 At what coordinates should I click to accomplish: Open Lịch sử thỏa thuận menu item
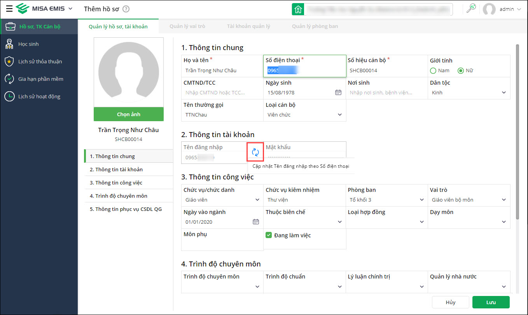39,61
